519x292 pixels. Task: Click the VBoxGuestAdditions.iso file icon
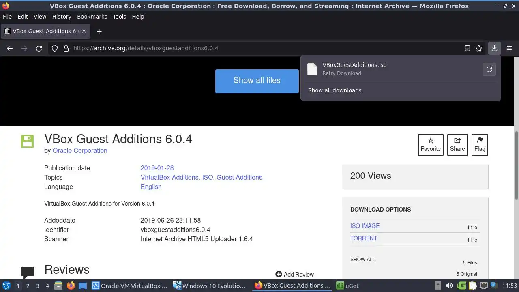pyautogui.click(x=312, y=69)
